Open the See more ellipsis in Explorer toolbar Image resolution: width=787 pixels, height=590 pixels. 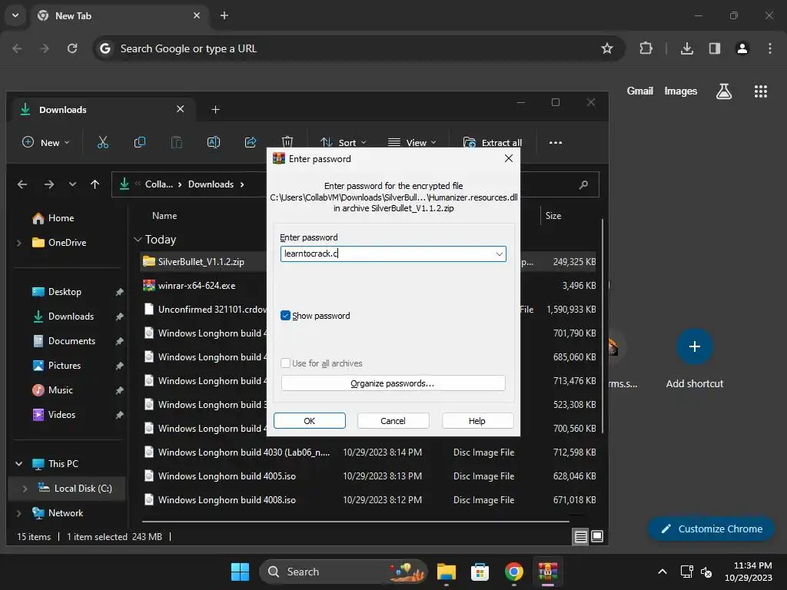tap(556, 142)
